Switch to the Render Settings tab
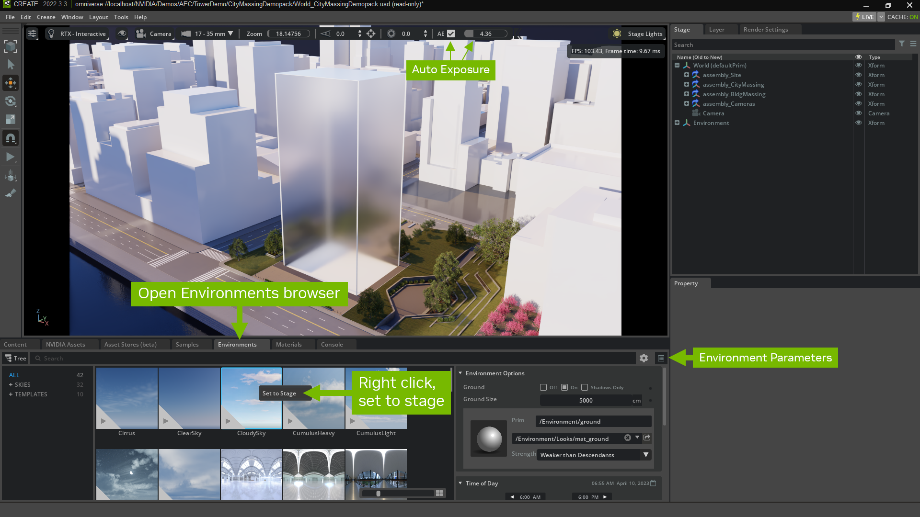The width and height of the screenshot is (920, 517). 766,30
